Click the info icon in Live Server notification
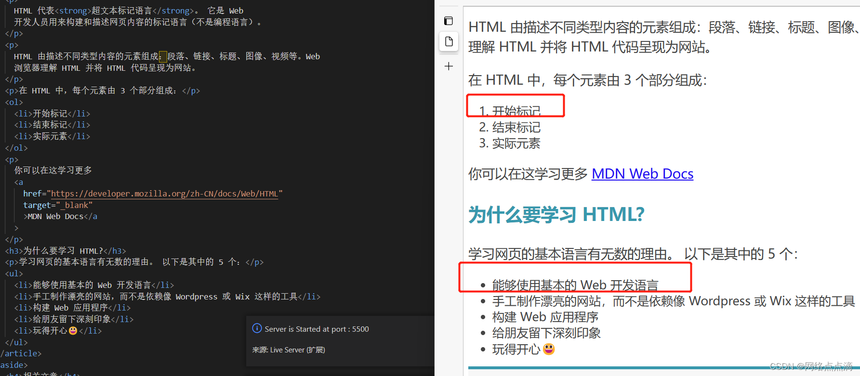 click(x=257, y=328)
